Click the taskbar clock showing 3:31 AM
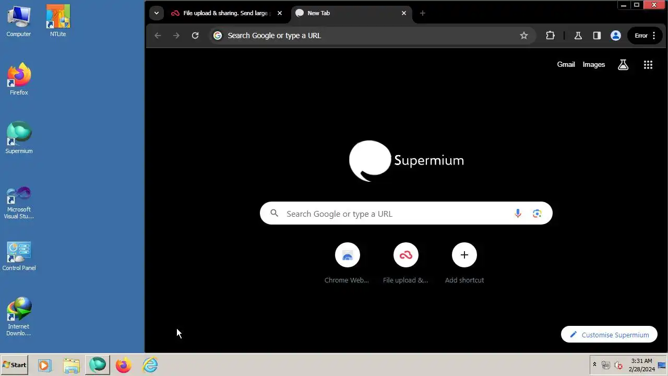The image size is (668, 376). (641, 365)
